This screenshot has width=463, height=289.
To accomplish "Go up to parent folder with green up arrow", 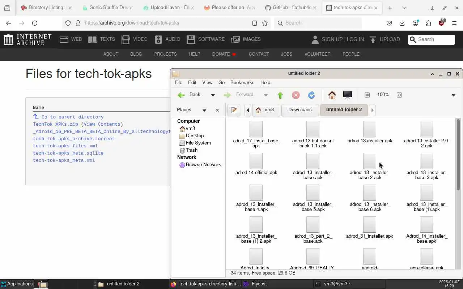I will (x=280, y=95).
